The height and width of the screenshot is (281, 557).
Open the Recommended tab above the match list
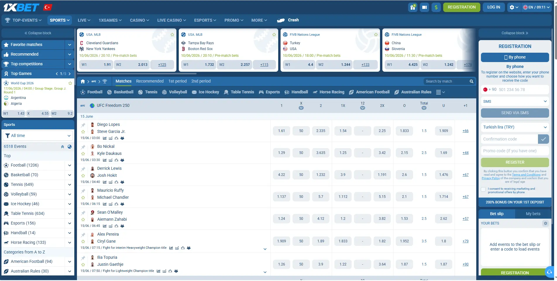pos(150,81)
